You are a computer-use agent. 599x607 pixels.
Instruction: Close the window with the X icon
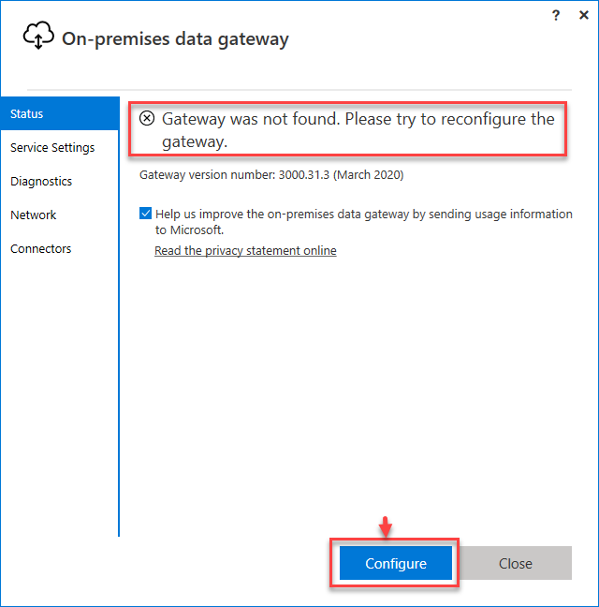point(583,15)
